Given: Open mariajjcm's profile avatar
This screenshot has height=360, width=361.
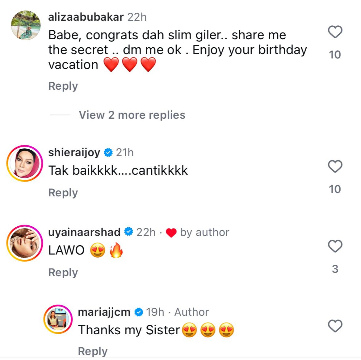Looking at the screenshot, I should [x=58, y=319].
